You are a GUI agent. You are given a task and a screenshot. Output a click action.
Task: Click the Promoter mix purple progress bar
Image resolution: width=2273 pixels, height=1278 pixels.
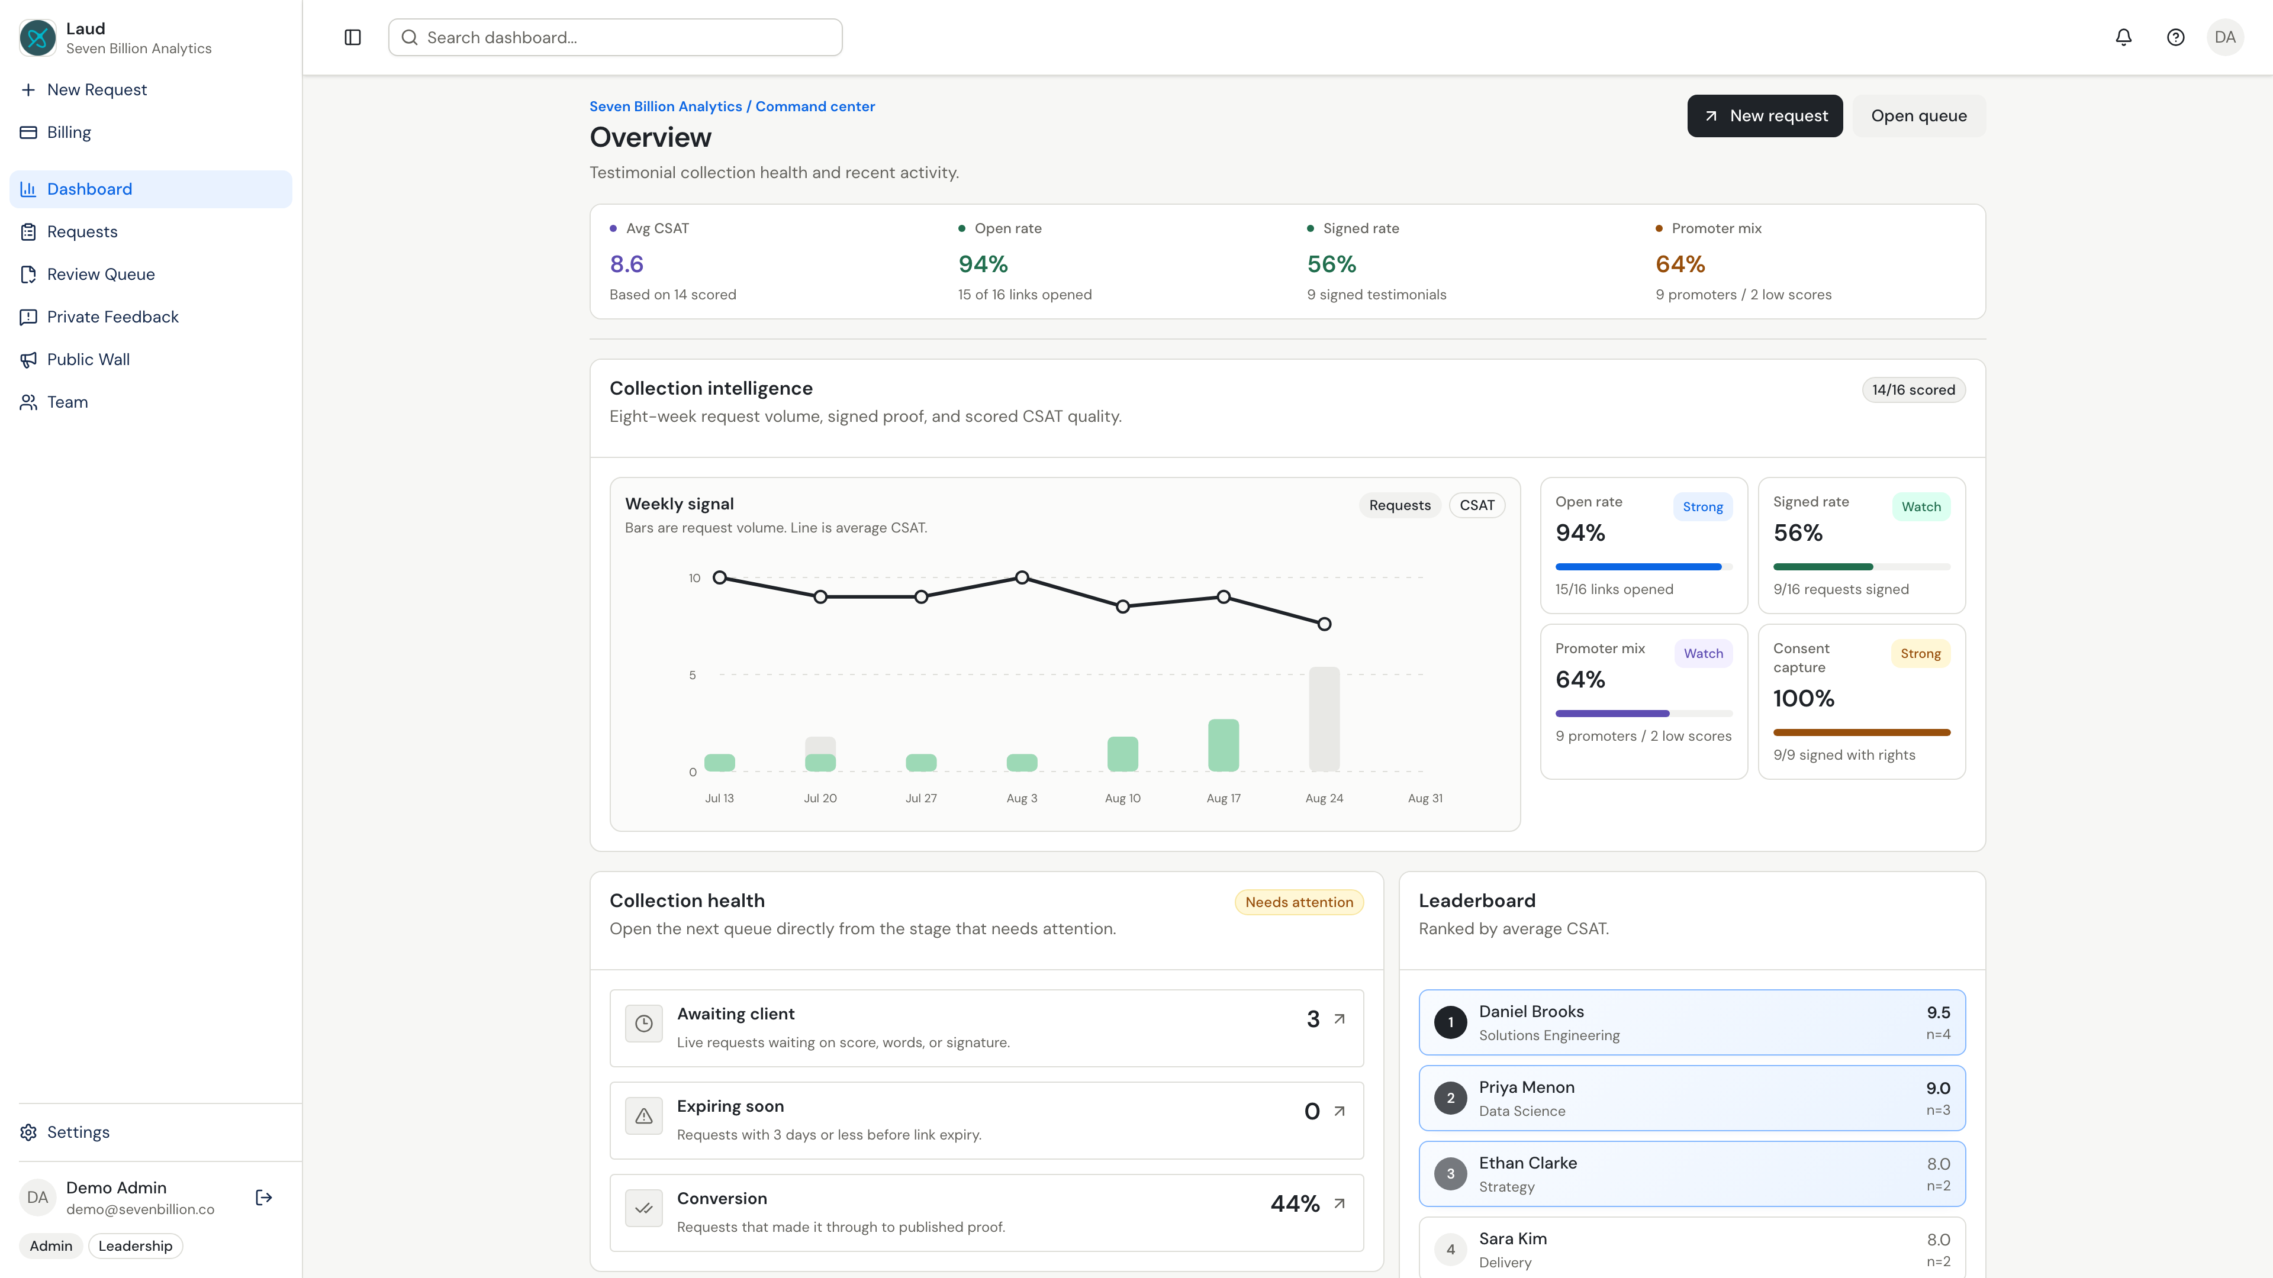tap(1612, 714)
